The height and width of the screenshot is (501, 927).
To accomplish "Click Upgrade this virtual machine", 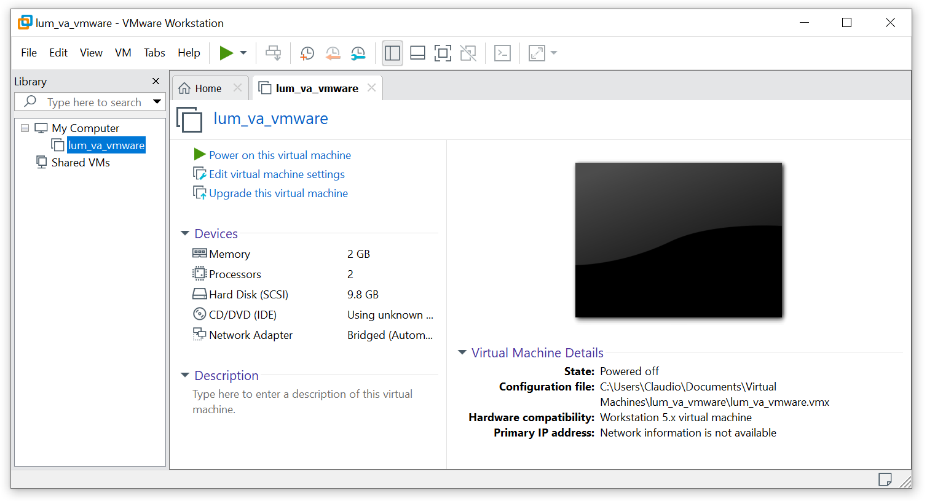I will (x=278, y=193).
